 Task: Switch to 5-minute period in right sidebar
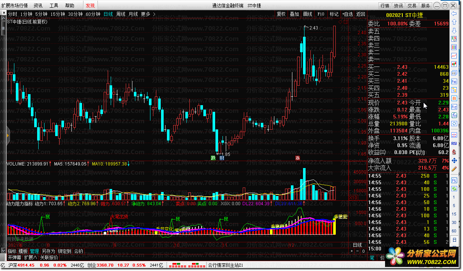pos(454,206)
